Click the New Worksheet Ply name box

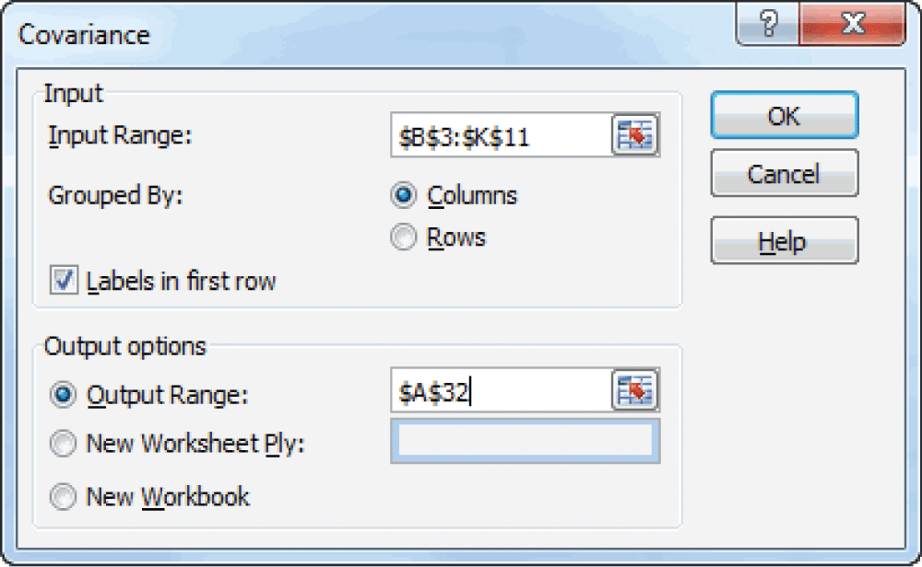point(526,442)
